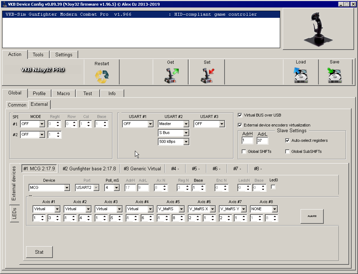This screenshot has height=274, width=358.
Task: Toggle External device encoders virtualization checkbox
Action: click(240, 125)
